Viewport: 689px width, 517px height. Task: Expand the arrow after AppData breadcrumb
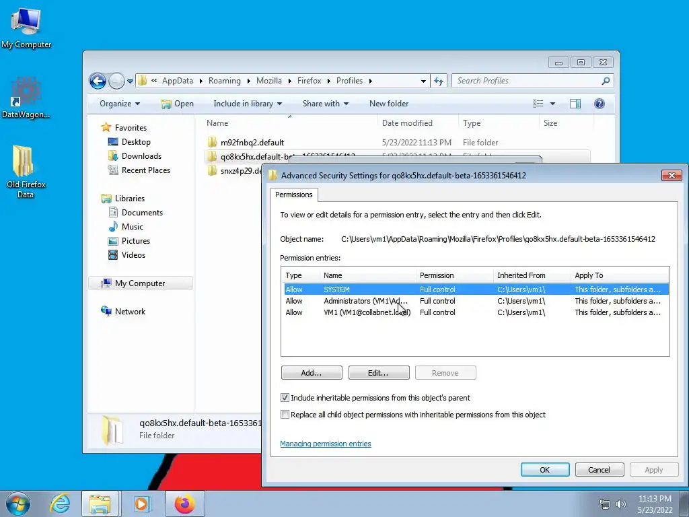pos(201,81)
